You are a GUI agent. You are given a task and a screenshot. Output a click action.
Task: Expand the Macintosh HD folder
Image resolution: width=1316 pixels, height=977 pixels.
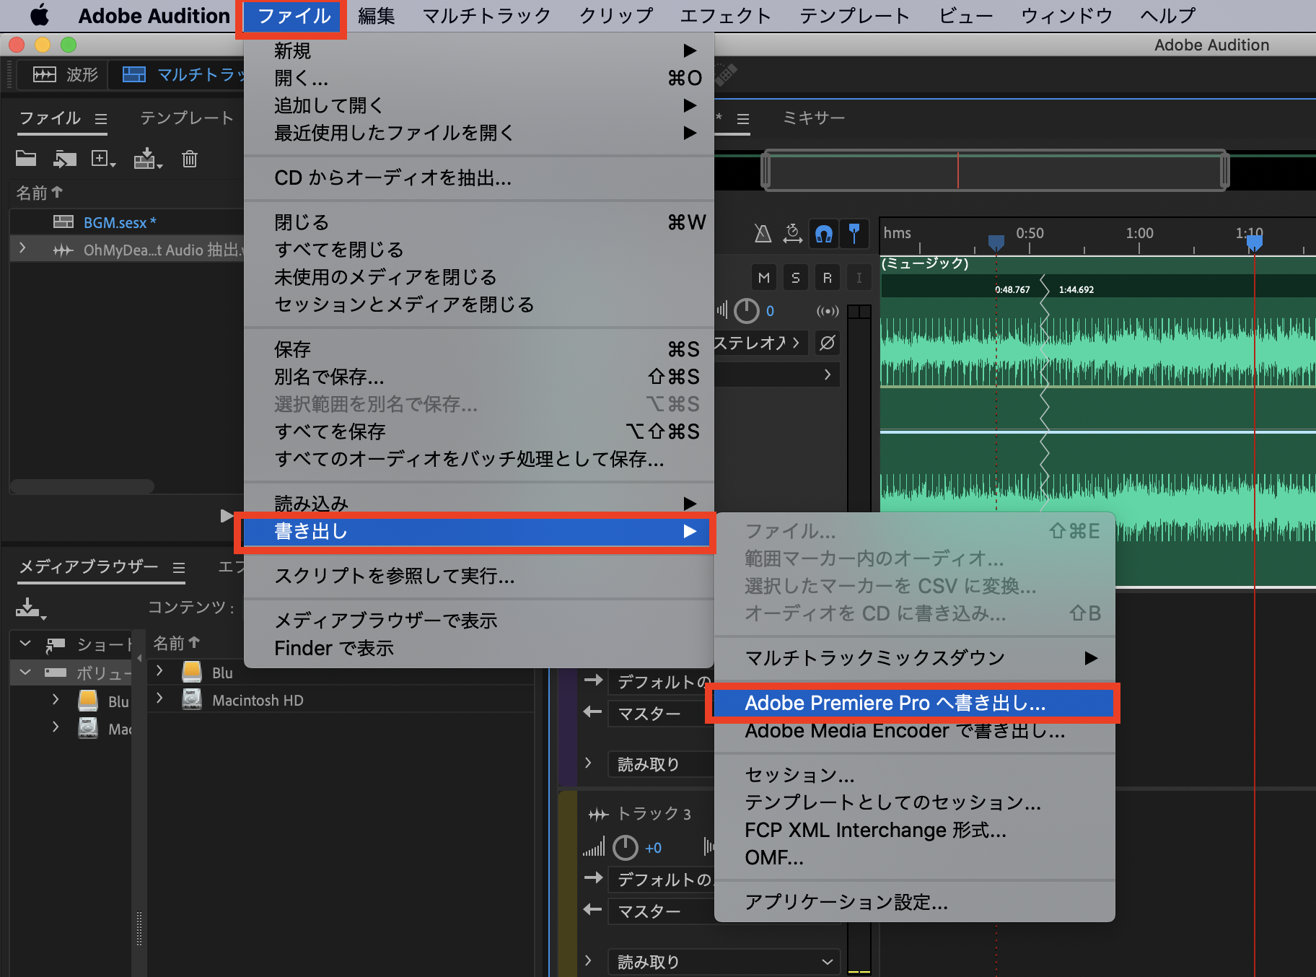click(x=159, y=699)
